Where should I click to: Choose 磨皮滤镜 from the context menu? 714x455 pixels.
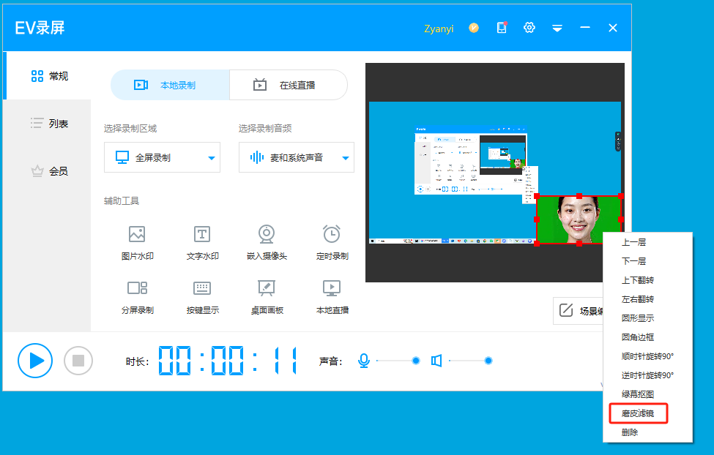coord(637,413)
